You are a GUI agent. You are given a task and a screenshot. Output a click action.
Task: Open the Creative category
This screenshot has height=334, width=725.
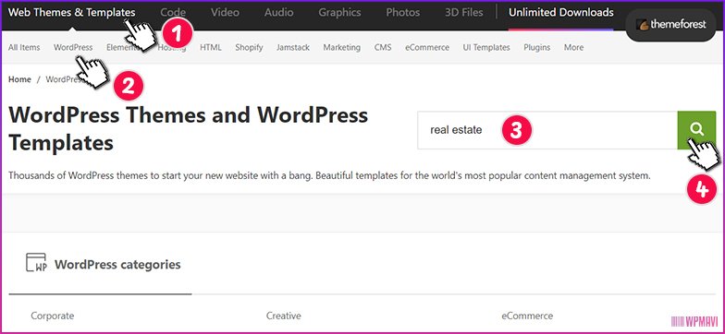283,316
